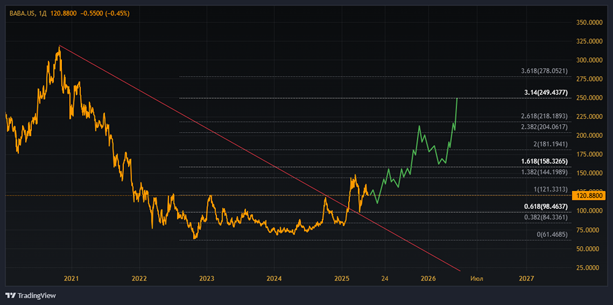Click the 175.0000 price axis label
This screenshot has width=613, height=305.
(x=590, y=154)
